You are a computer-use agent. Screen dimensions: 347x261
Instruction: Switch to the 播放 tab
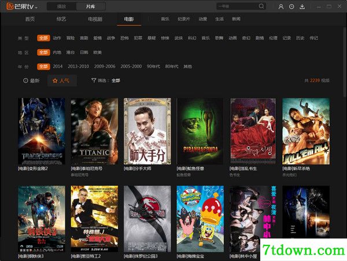click(x=61, y=6)
